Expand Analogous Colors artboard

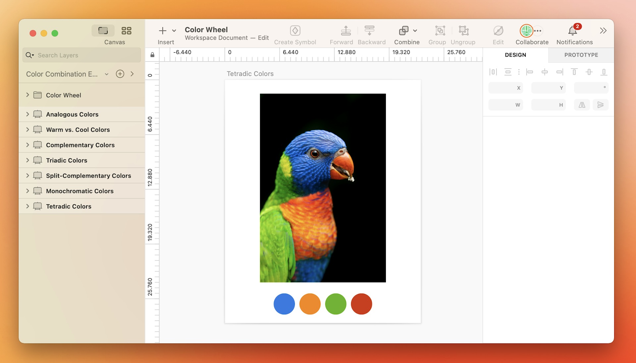27,114
